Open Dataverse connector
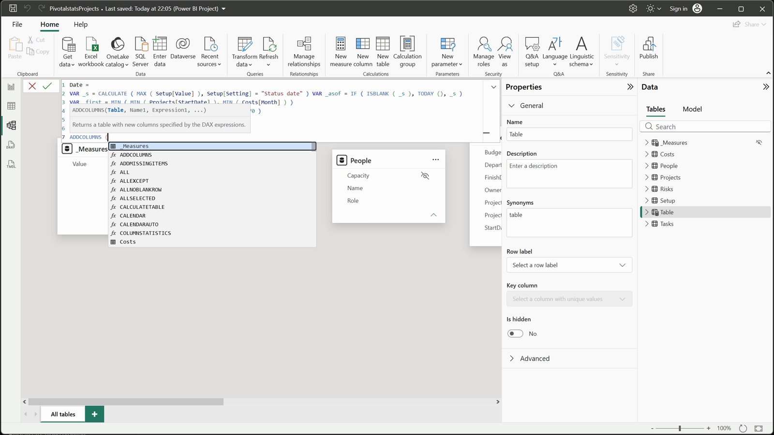The image size is (774, 435). coord(183,48)
